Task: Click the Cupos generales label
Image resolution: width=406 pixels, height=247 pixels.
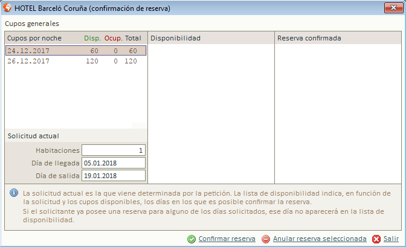Action: point(32,24)
